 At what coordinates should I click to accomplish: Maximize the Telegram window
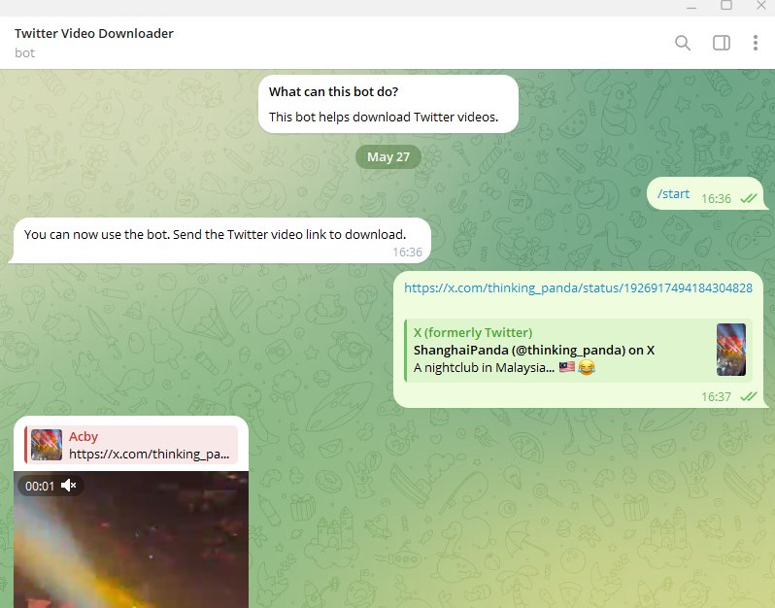point(726,6)
